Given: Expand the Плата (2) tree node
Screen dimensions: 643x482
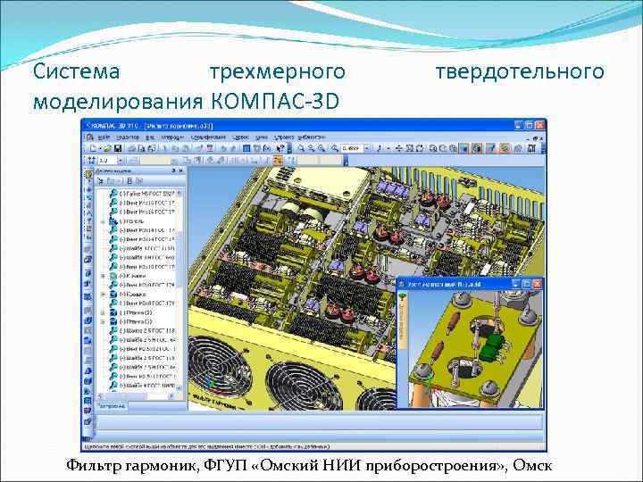Looking at the screenshot, I should 103,321.
